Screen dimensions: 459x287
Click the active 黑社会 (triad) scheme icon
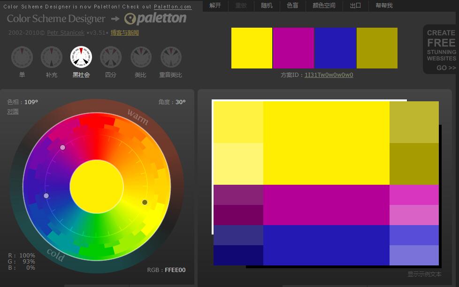tap(81, 57)
